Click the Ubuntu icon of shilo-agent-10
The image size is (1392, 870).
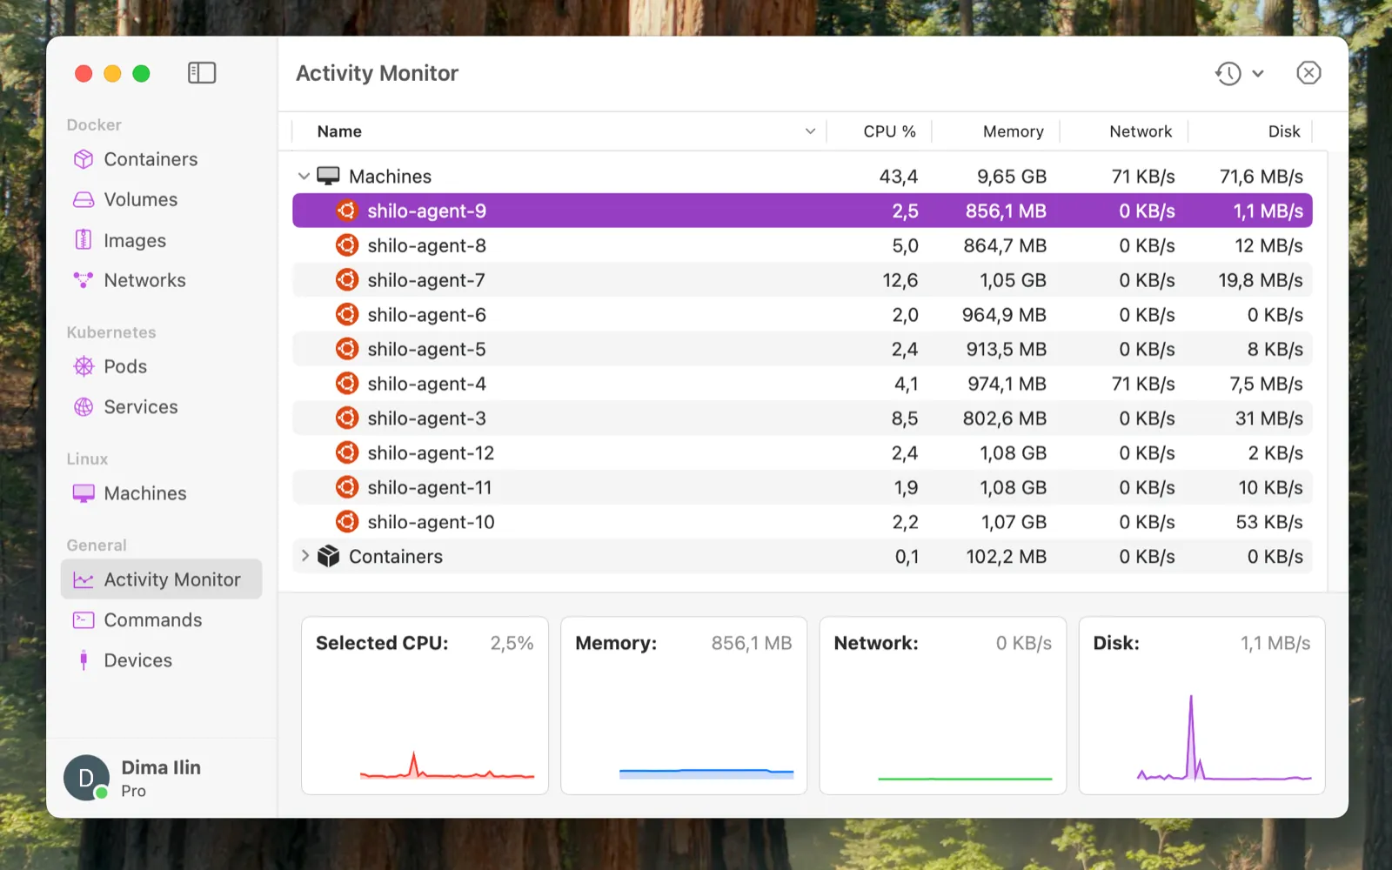click(347, 522)
